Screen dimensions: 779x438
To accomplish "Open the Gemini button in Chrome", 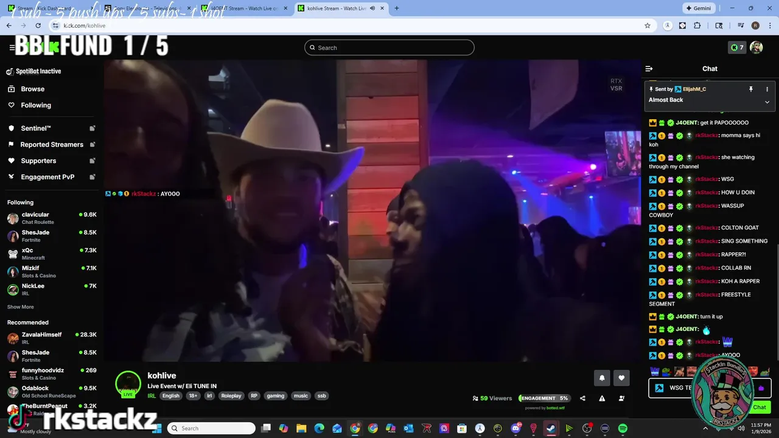I will (698, 9).
